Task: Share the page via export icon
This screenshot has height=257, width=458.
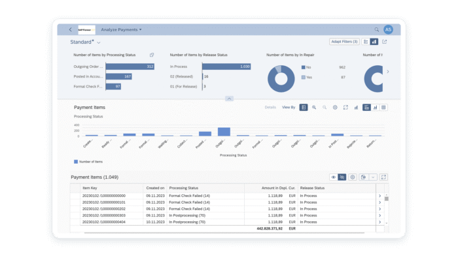Action: point(385,42)
